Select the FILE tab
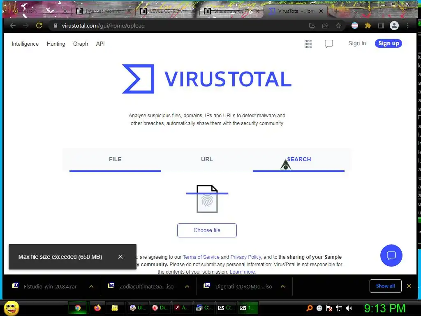421x316 pixels. 115,160
